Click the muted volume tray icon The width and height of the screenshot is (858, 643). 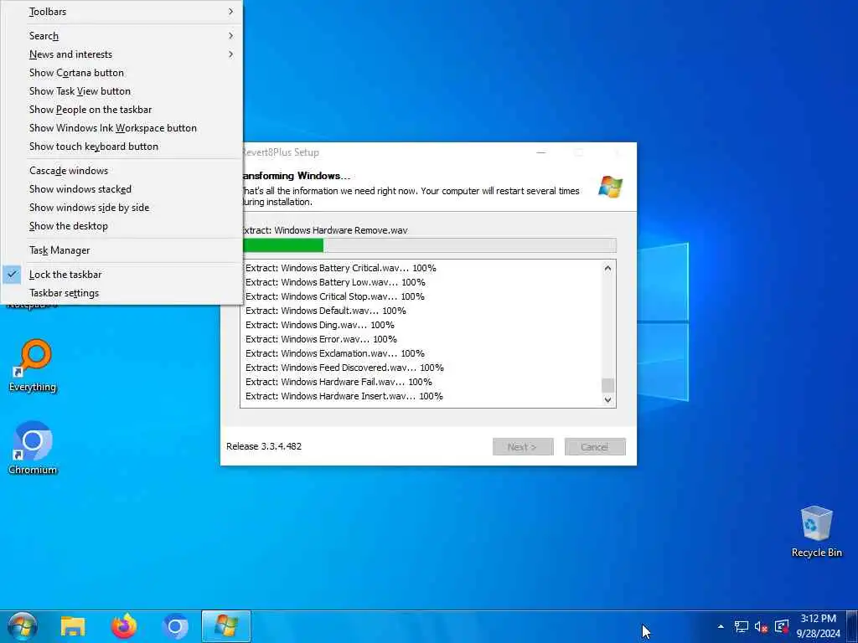coord(761,626)
